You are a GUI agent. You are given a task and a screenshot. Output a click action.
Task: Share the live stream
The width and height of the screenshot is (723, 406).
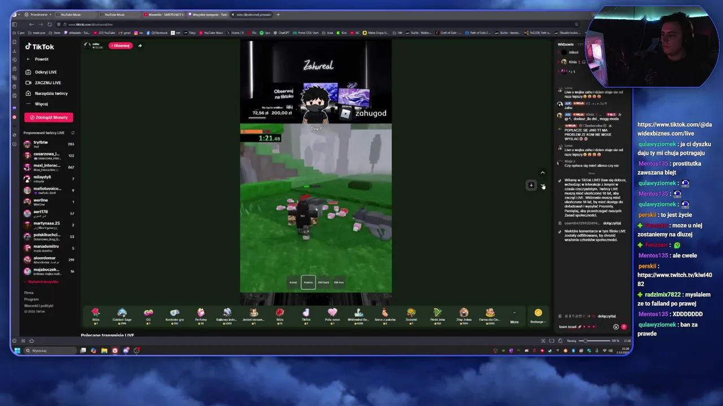pos(140,46)
